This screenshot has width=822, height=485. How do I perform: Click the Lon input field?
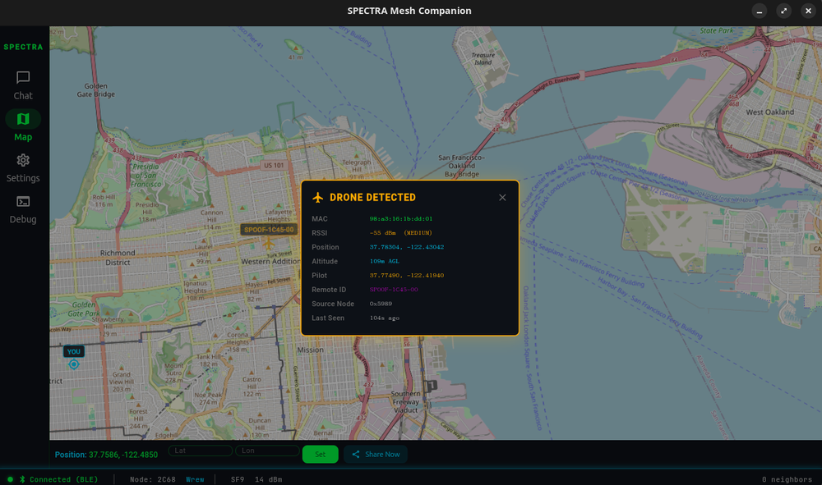(x=267, y=451)
